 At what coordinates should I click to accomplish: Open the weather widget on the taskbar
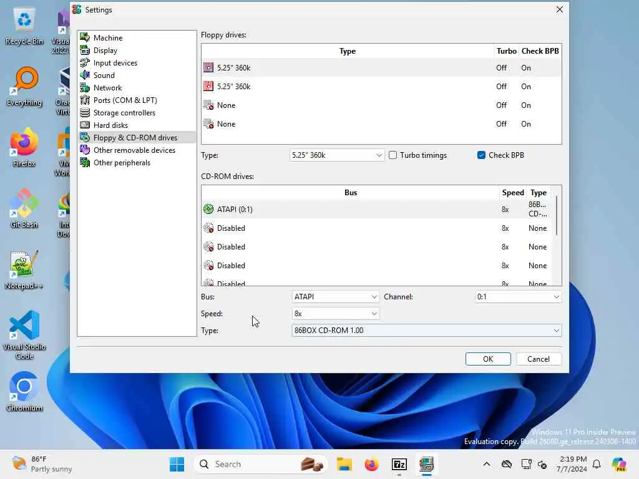[x=42, y=464]
